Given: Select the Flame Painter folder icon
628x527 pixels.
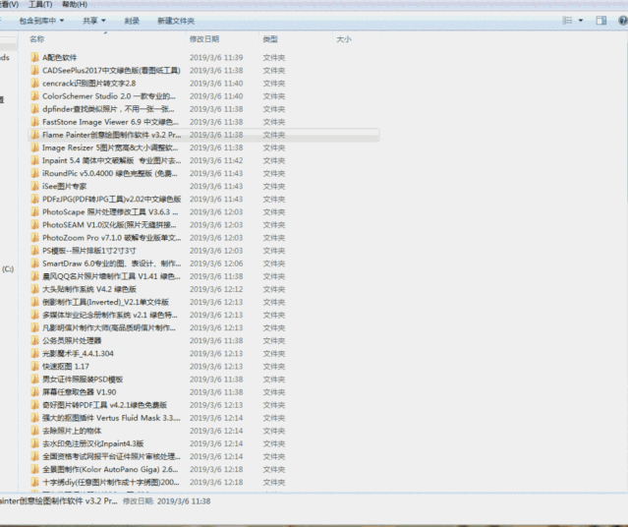Looking at the screenshot, I should 35,135.
